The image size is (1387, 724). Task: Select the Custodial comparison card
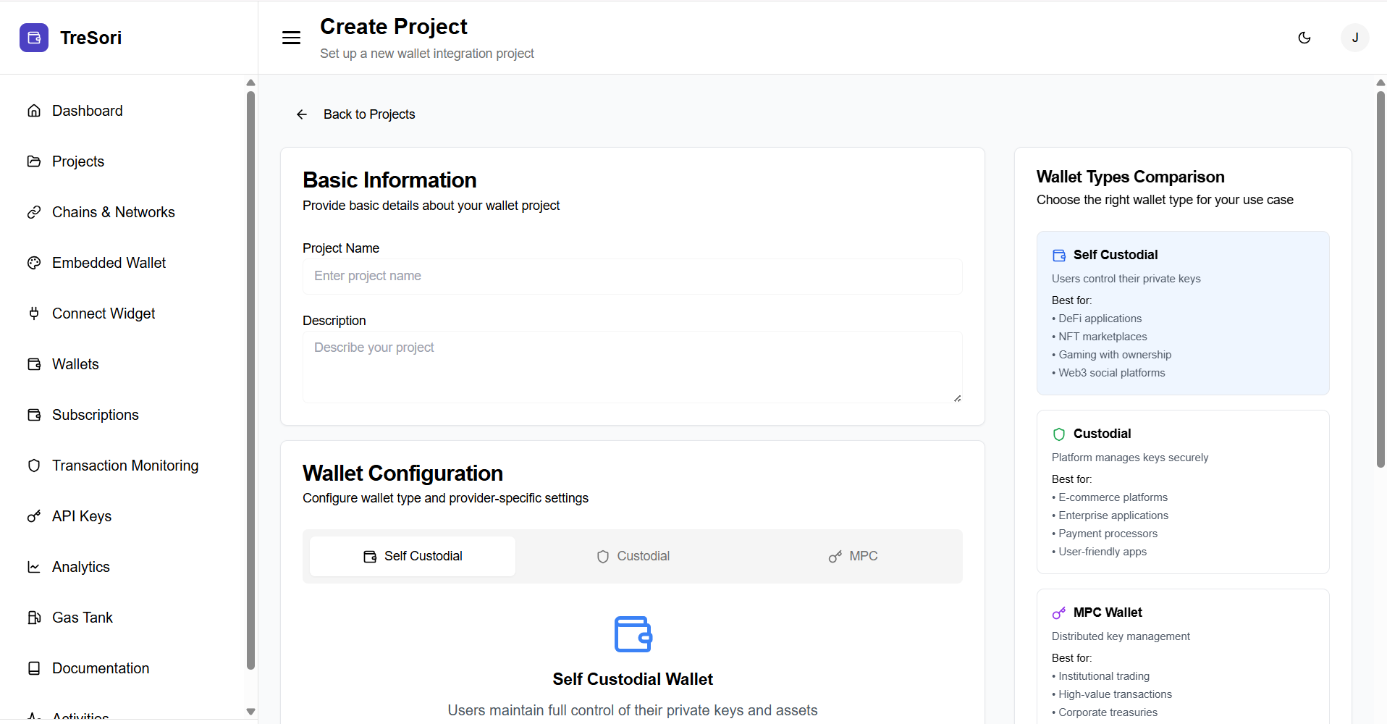(1182, 492)
